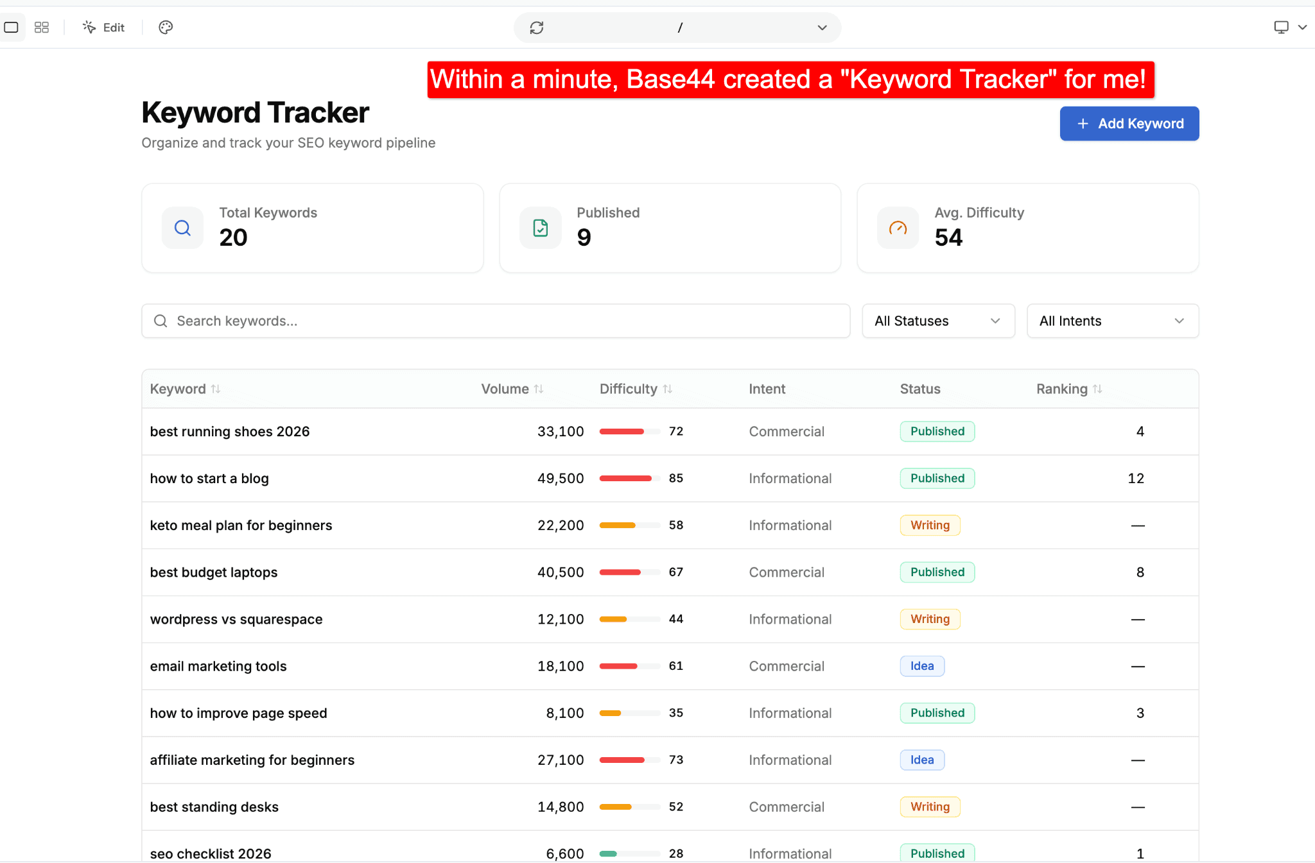Click difficulty bar for wordpress vs squarespace
The width and height of the screenshot is (1315, 863).
pyautogui.click(x=629, y=619)
